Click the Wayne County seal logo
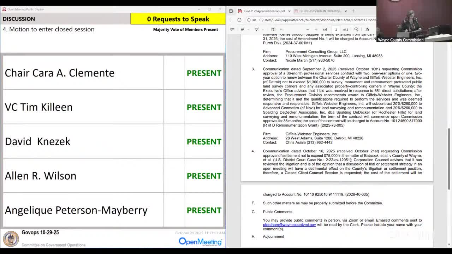 [11, 239]
